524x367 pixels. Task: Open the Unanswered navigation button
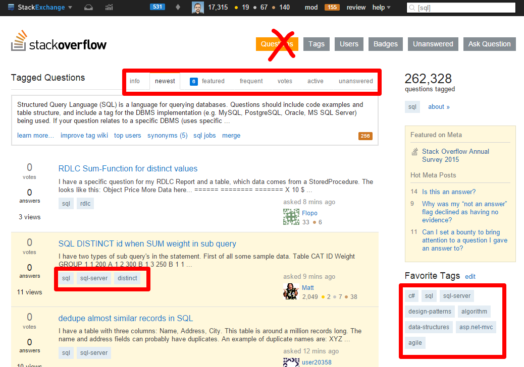click(433, 44)
